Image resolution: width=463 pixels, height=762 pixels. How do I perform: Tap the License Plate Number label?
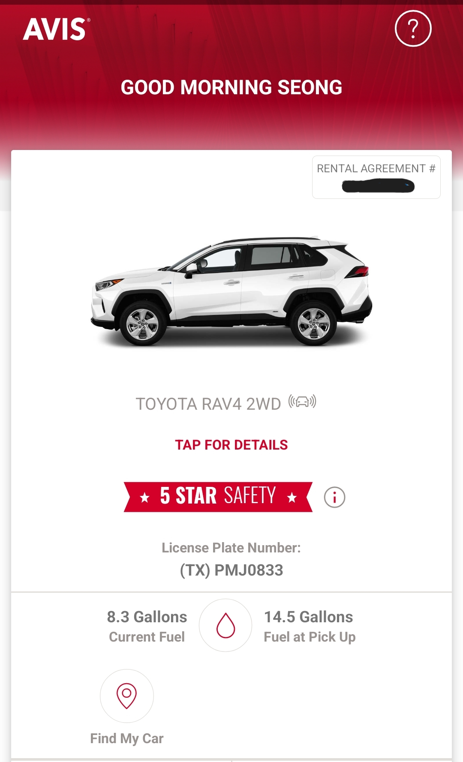(231, 548)
